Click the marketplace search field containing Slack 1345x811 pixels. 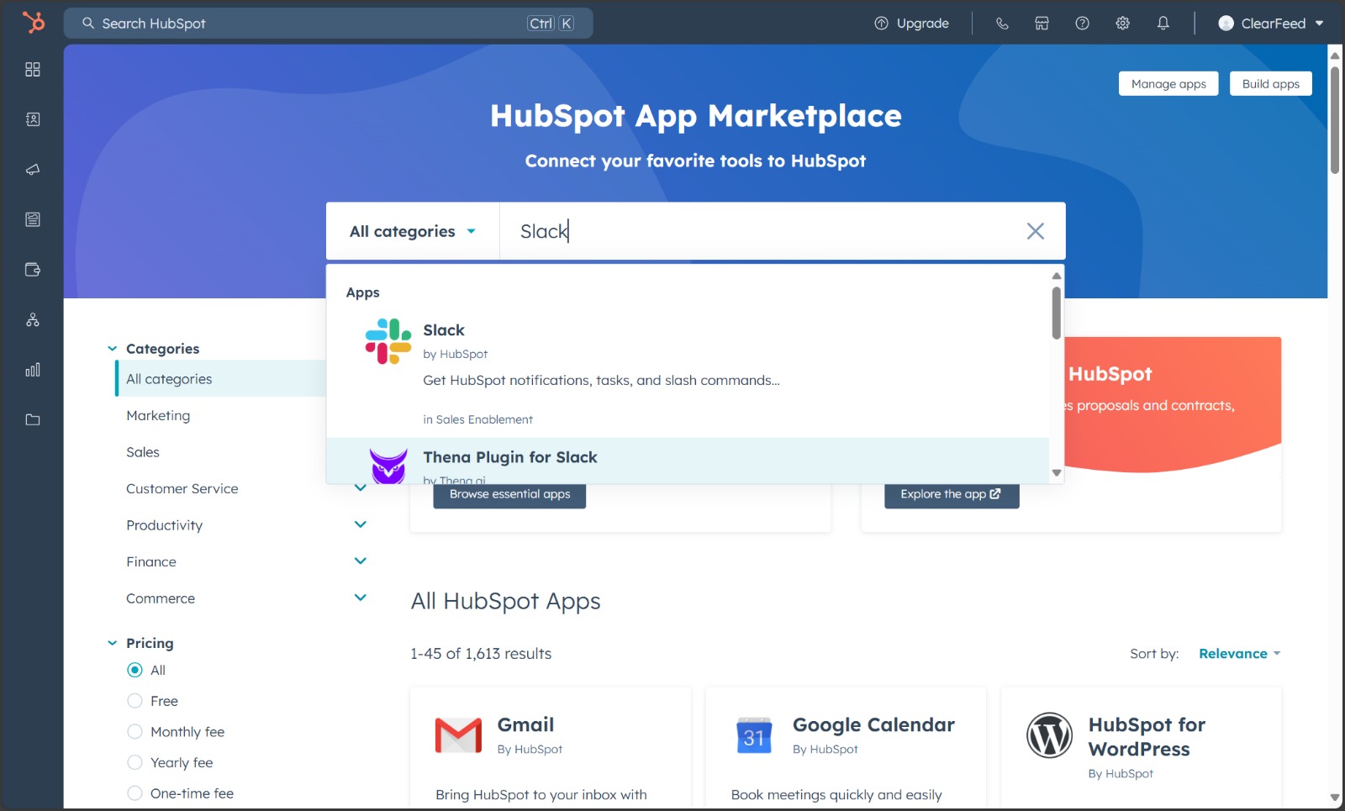(x=762, y=231)
